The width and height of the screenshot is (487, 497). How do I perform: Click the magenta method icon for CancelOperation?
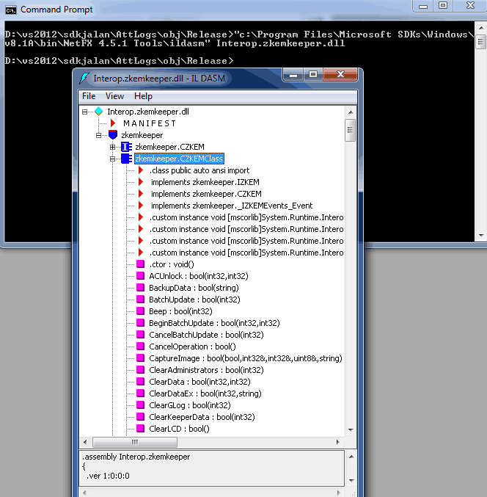tap(140, 346)
